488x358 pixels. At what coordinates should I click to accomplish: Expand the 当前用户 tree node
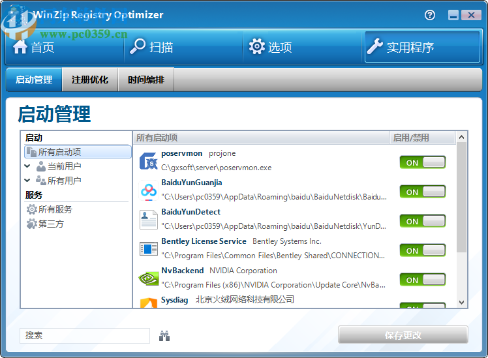[27, 166]
